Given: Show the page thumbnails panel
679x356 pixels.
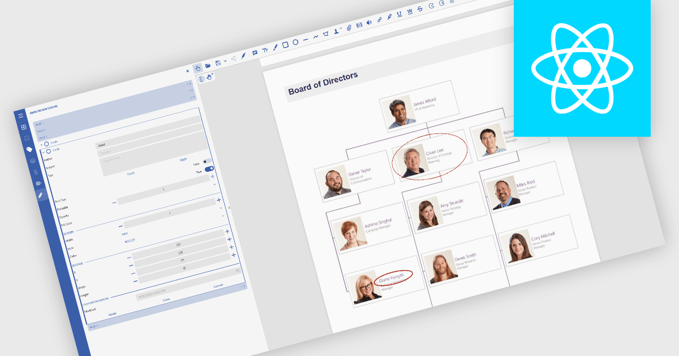Looking at the screenshot, I should (x=24, y=127).
